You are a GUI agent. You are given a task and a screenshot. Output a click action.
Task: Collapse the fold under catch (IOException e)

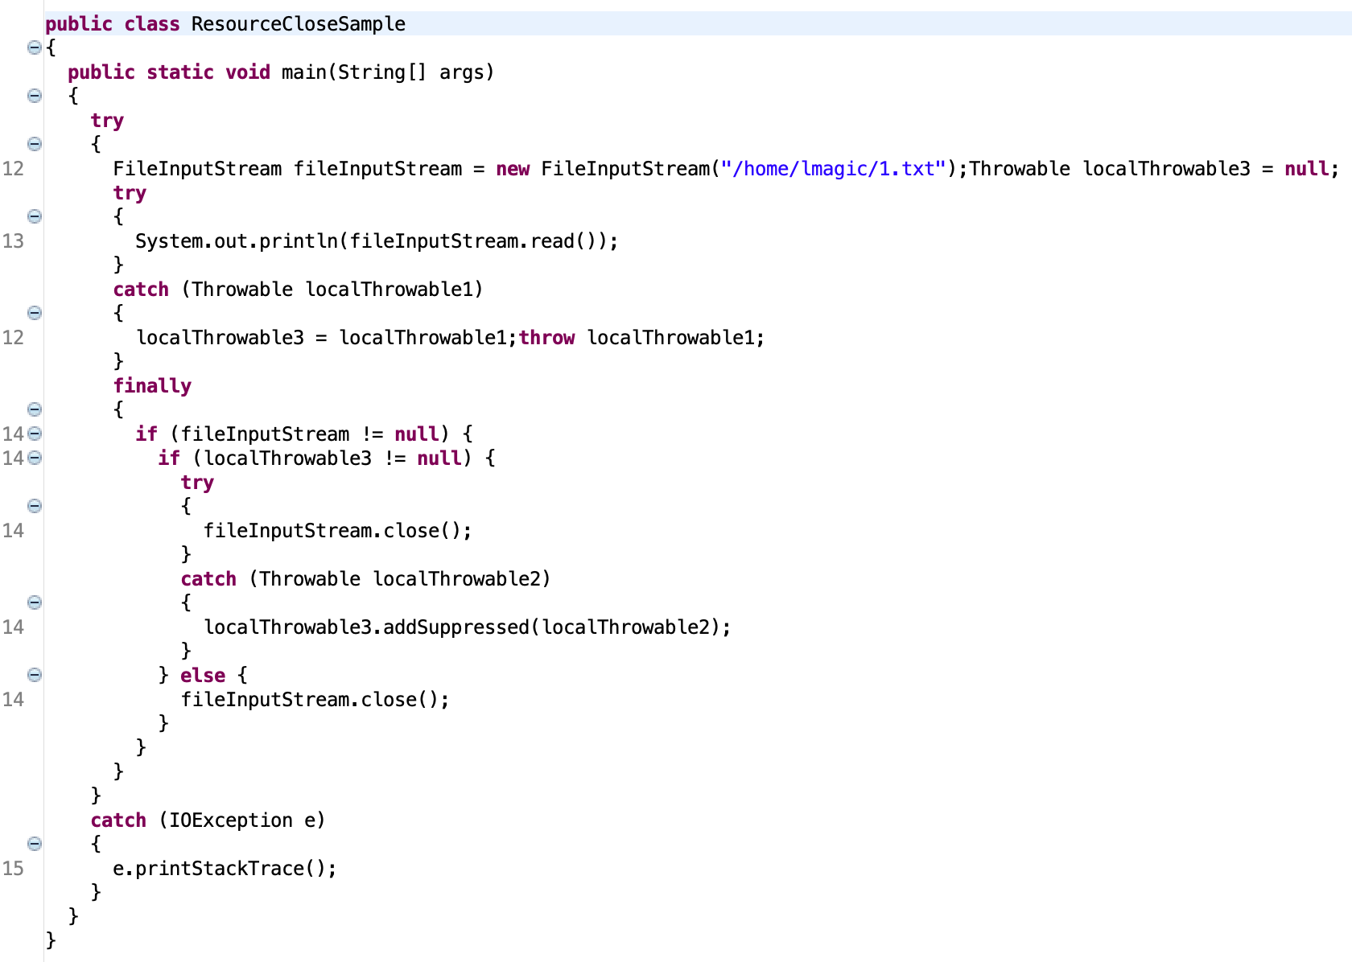pyautogui.click(x=34, y=844)
